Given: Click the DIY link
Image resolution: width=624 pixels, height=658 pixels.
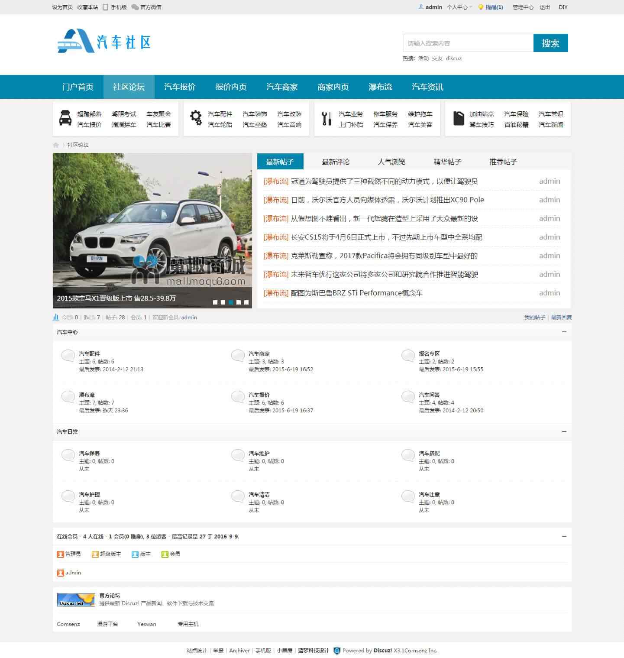Looking at the screenshot, I should click(x=563, y=7).
